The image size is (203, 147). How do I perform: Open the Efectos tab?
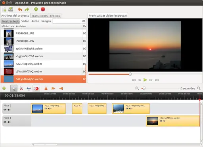tap(55, 16)
